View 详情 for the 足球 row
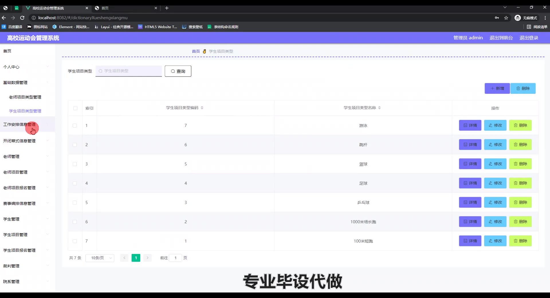 coord(470,183)
